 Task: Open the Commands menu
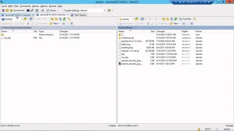[x=25, y=6]
